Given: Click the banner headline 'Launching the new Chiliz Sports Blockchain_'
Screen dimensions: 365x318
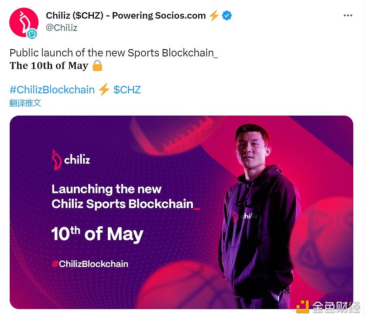Looking at the screenshot, I should click(122, 196).
